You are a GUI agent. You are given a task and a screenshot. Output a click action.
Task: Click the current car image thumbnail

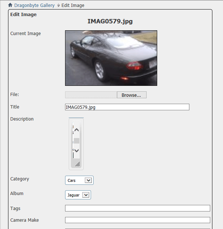[x=111, y=58]
